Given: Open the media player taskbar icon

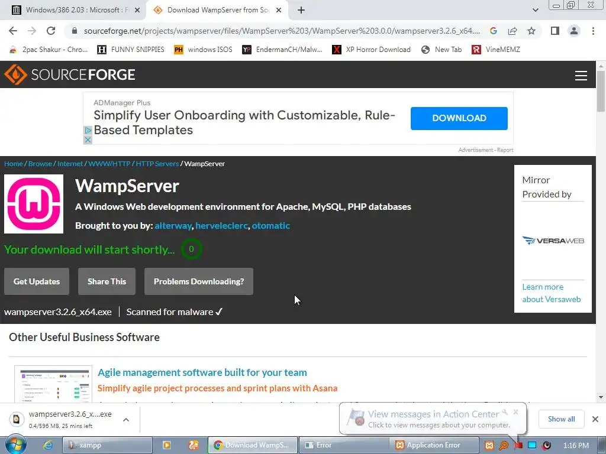Looking at the screenshot, I should coord(166,445).
